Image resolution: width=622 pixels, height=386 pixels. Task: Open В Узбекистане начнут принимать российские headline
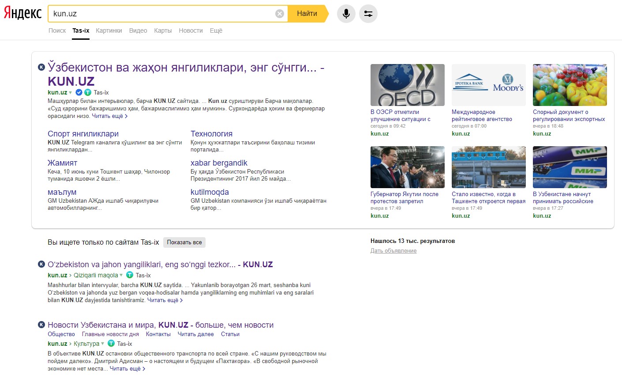click(x=563, y=198)
